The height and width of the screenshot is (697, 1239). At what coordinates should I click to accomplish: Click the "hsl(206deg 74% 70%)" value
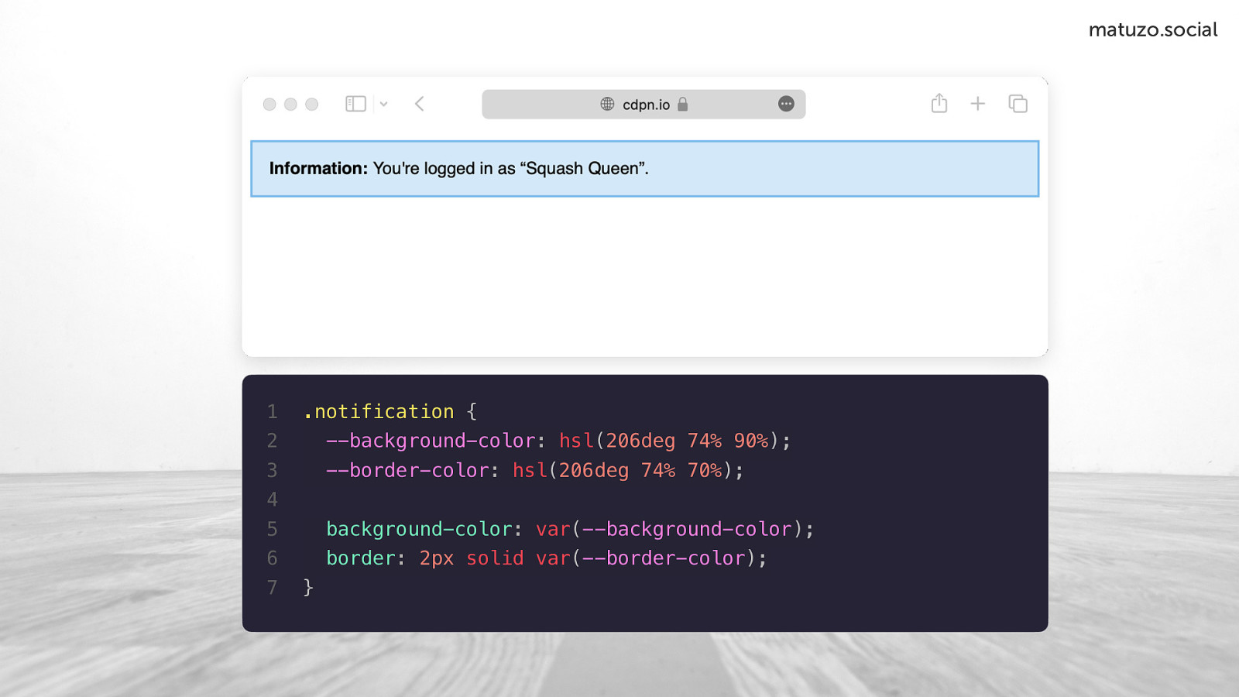pos(623,470)
